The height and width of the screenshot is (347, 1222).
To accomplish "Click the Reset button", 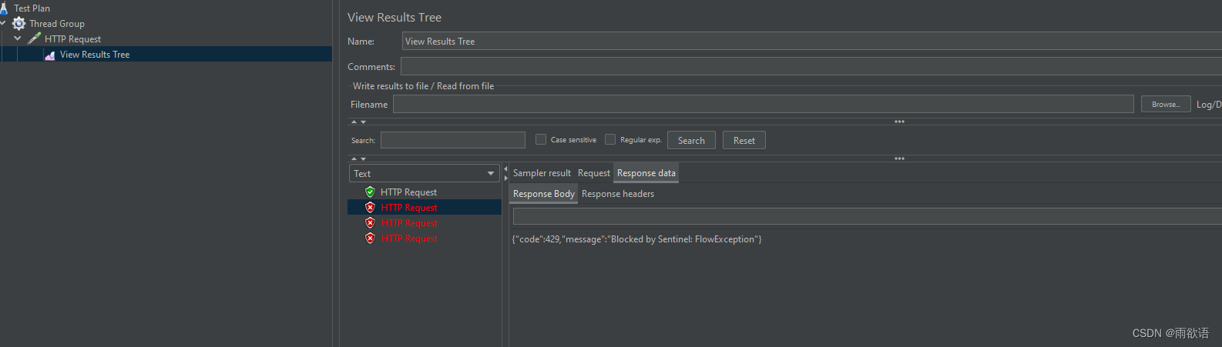I will (744, 140).
